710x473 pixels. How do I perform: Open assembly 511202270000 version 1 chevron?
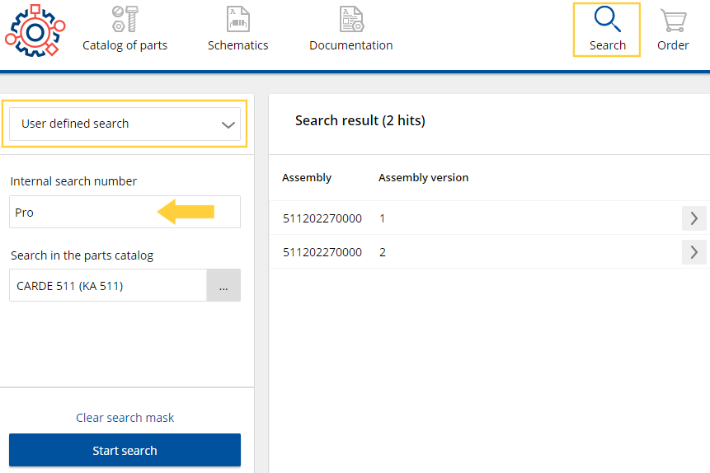[694, 218]
